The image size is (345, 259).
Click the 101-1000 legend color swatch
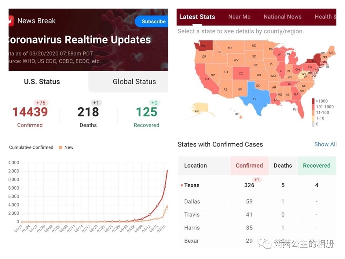pyautogui.click(x=313, y=107)
